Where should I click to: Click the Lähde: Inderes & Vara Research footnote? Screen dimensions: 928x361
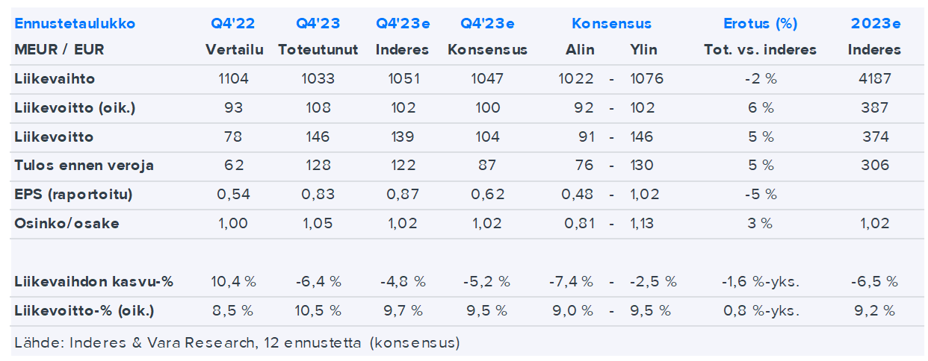(x=237, y=343)
